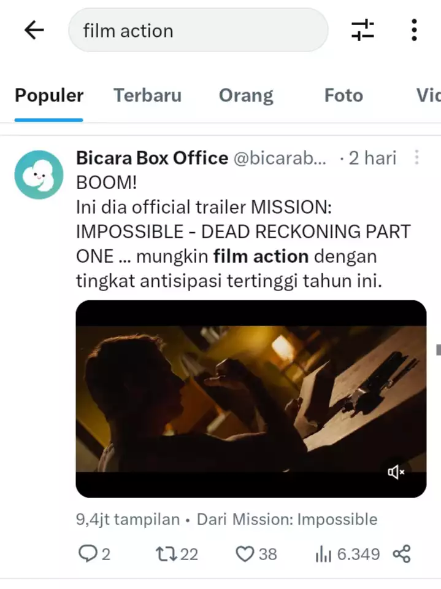441x589 pixels.
Task: Open search filter settings icon
Action: pos(362,30)
